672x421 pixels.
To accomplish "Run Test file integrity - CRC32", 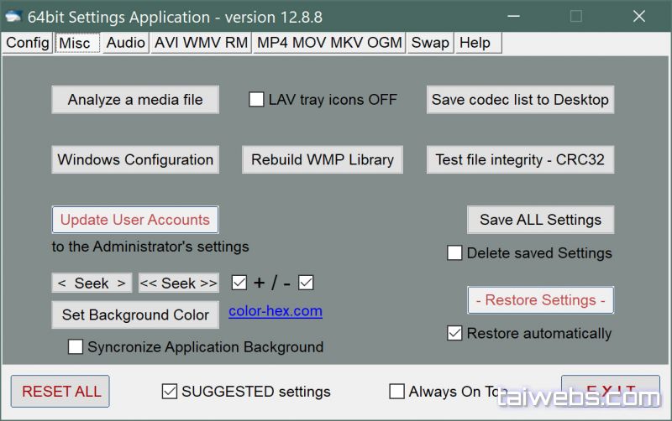I will [520, 159].
